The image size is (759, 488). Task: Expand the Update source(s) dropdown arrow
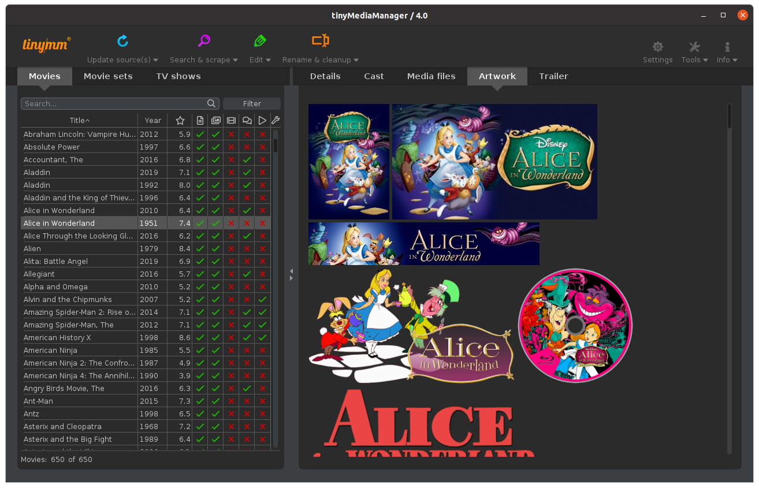point(156,60)
